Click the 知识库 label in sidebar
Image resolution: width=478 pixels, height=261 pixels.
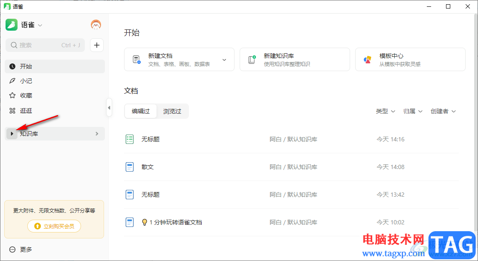(x=29, y=134)
